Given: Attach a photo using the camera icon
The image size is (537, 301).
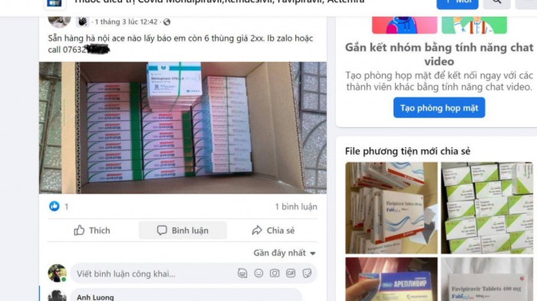Looking at the screenshot, I should pos(274,273).
